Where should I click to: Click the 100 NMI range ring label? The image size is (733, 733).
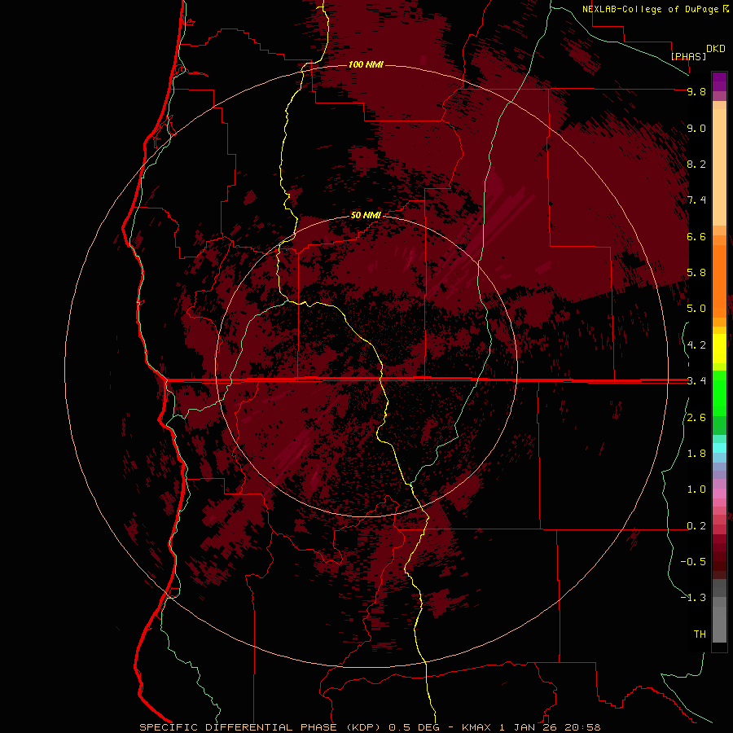(x=366, y=64)
